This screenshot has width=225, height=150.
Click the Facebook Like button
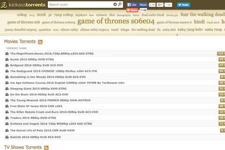pyautogui.click(x=132, y=5)
